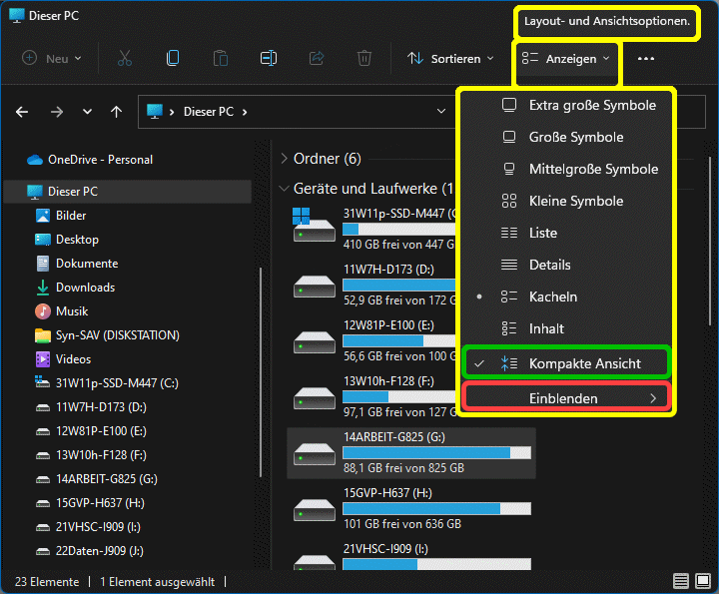Open the Sortieren dropdown

[450, 59]
